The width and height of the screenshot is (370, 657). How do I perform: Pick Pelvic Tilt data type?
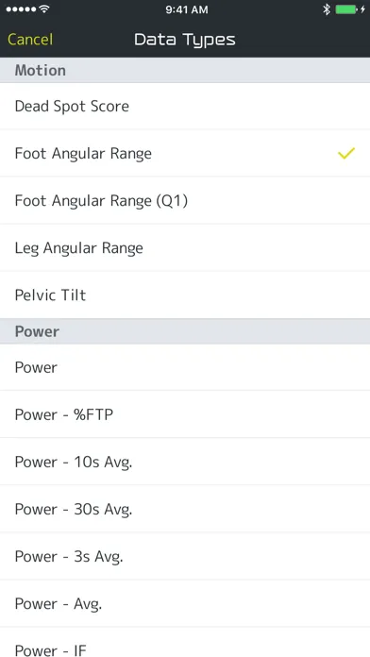(185, 295)
